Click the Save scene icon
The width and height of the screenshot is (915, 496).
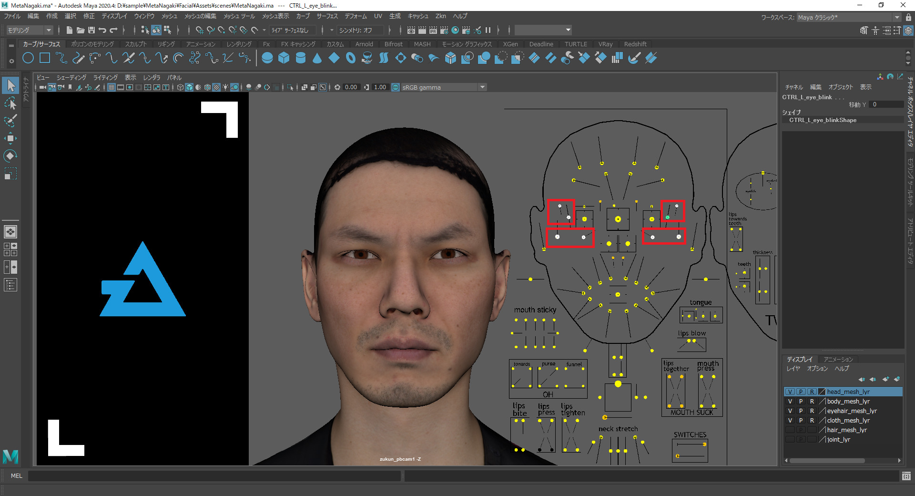click(91, 30)
